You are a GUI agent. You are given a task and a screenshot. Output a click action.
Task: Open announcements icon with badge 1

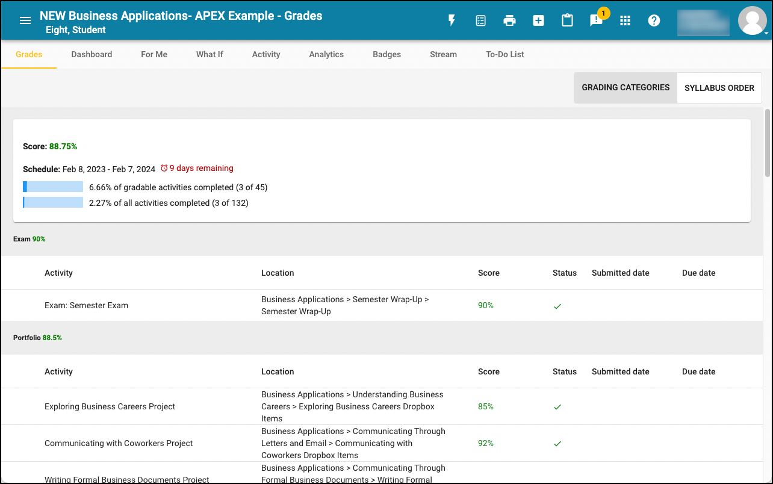click(596, 20)
